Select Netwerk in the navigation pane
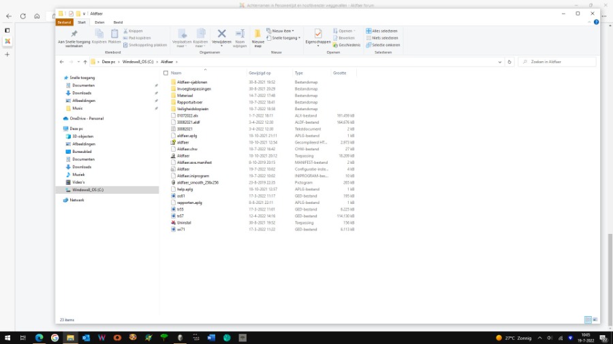This screenshot has height=344, width=613. coord(77,200)
